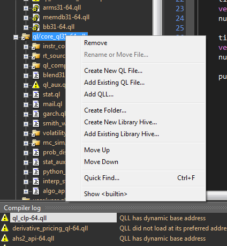Screen dimensions: 227x246
Task: Choose Add QLL... from context menu
Action: [x=135, y=94]
